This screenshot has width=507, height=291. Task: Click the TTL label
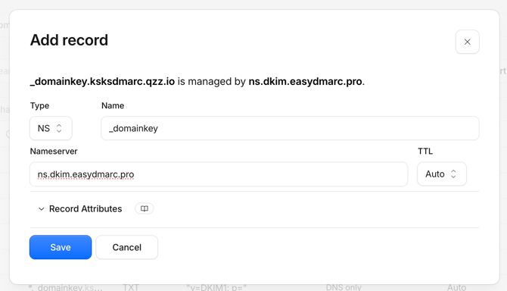(425, 151)
